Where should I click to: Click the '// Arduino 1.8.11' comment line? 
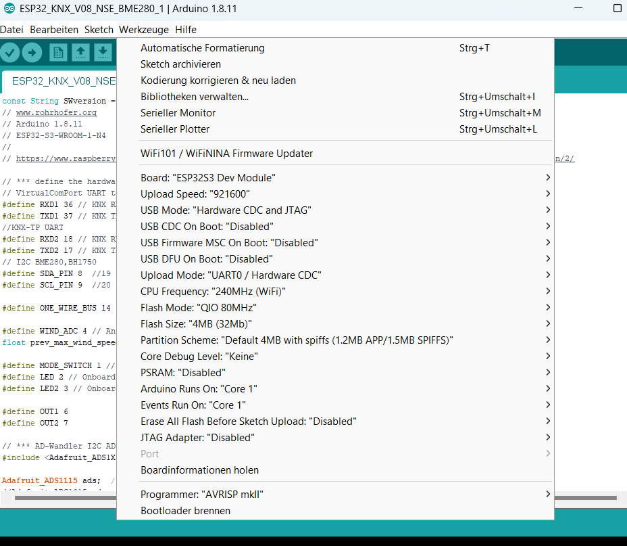(42, 124)
